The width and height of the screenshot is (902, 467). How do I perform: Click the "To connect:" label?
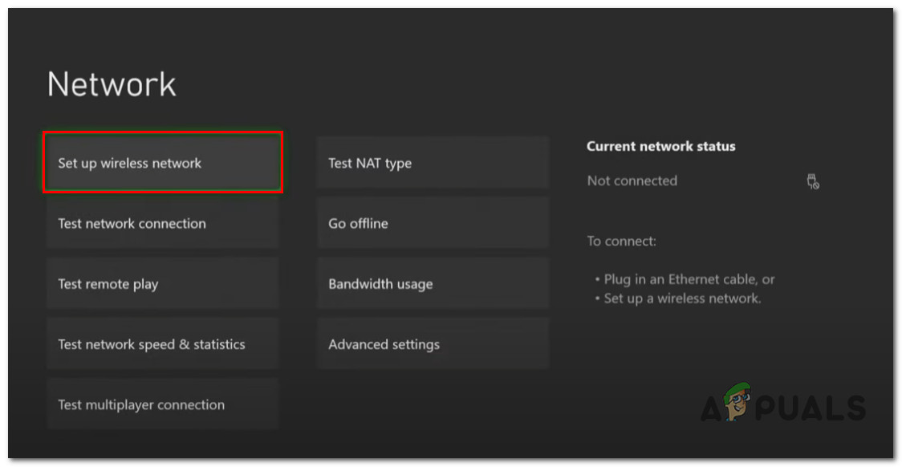pyautogui.click(x=622, y=241)
